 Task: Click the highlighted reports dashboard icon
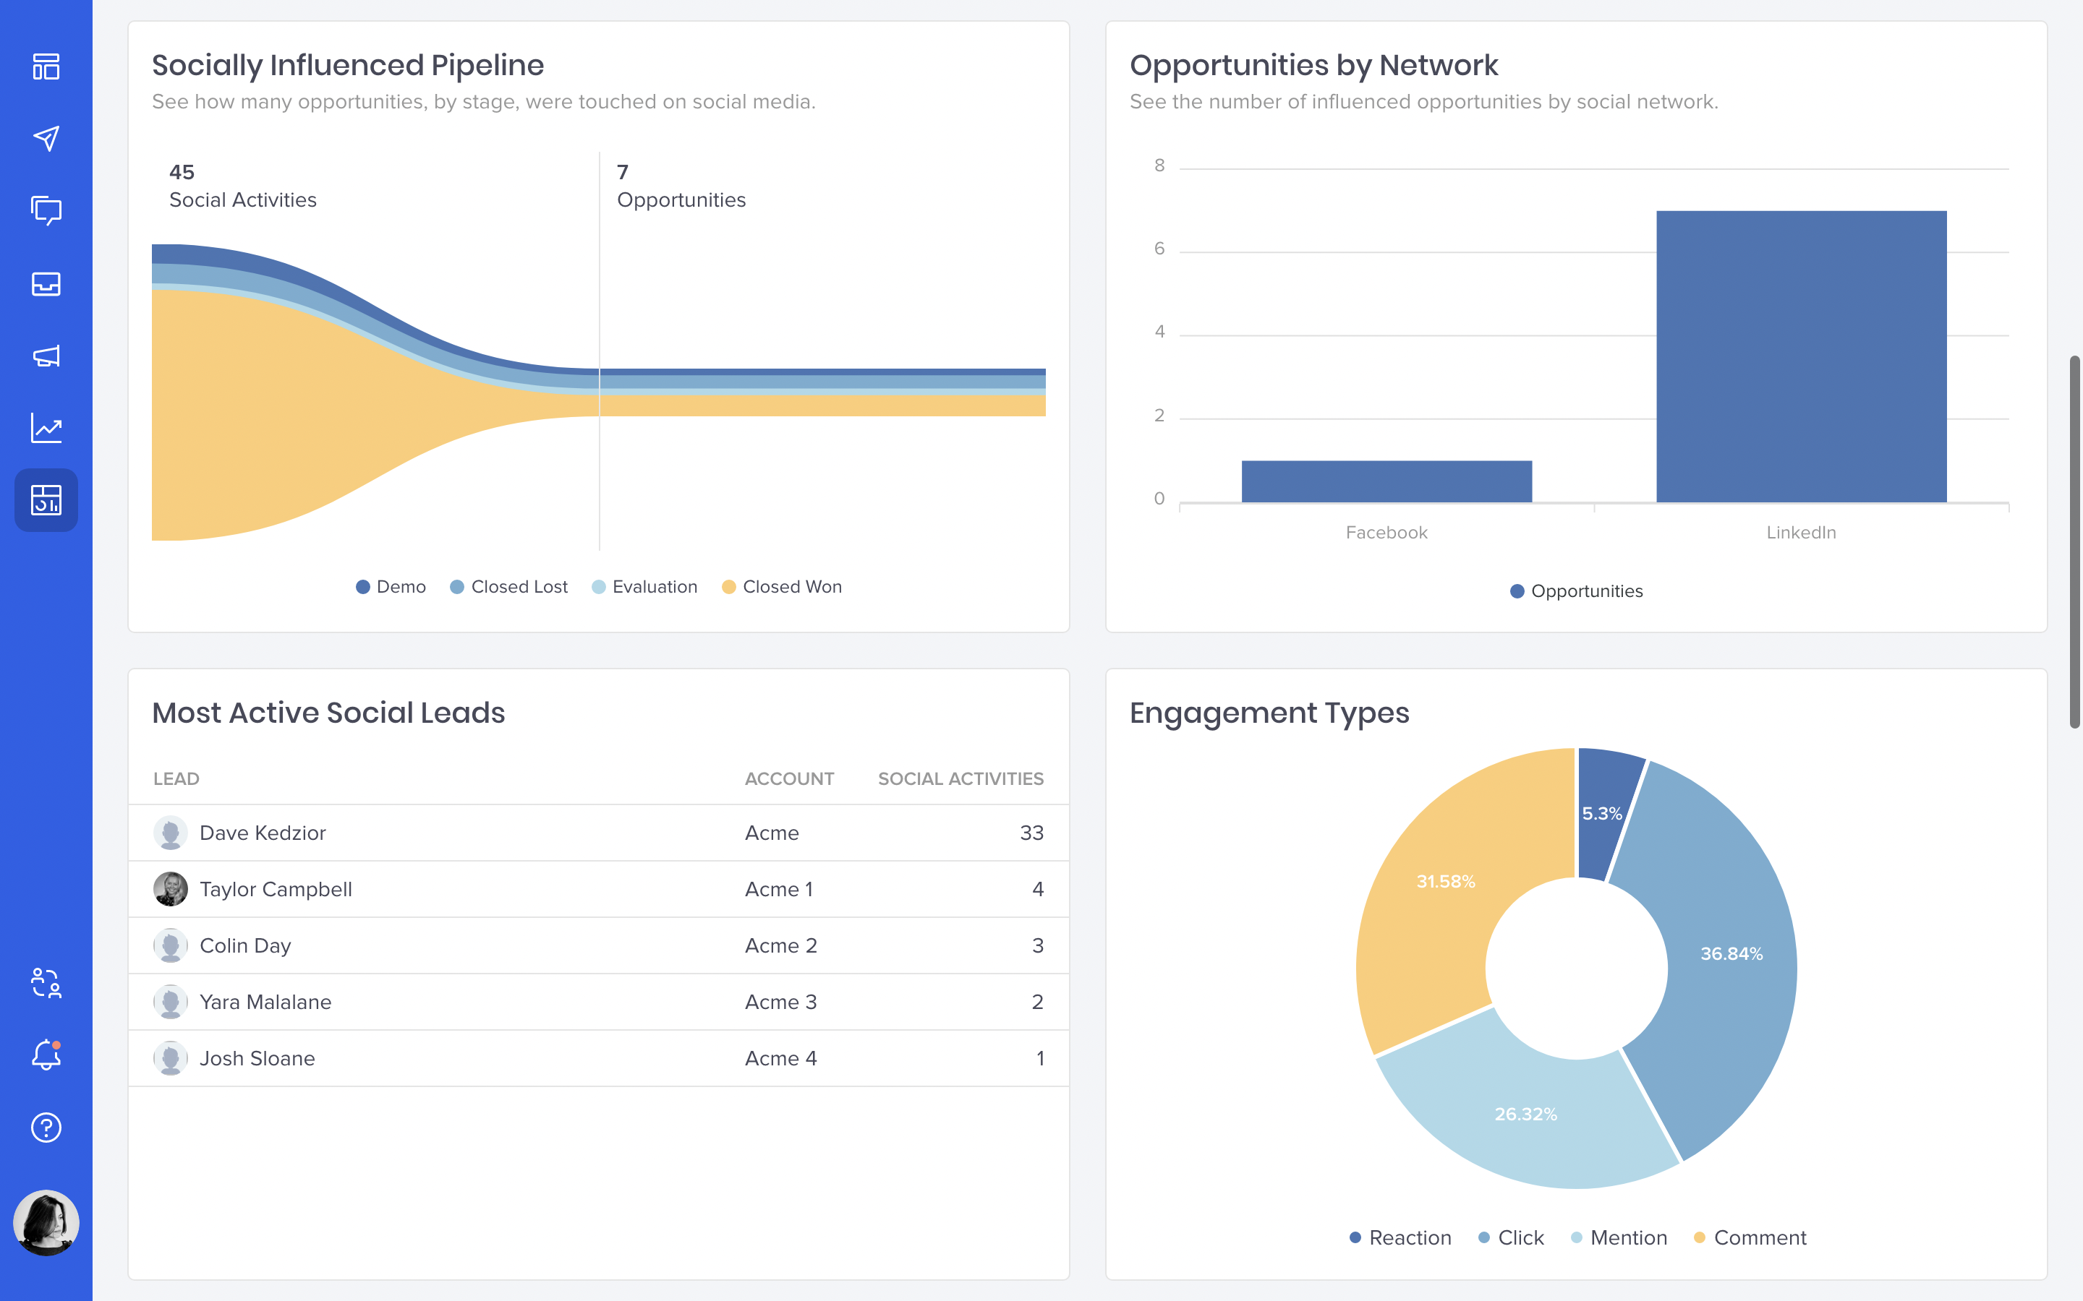(46, 500)
